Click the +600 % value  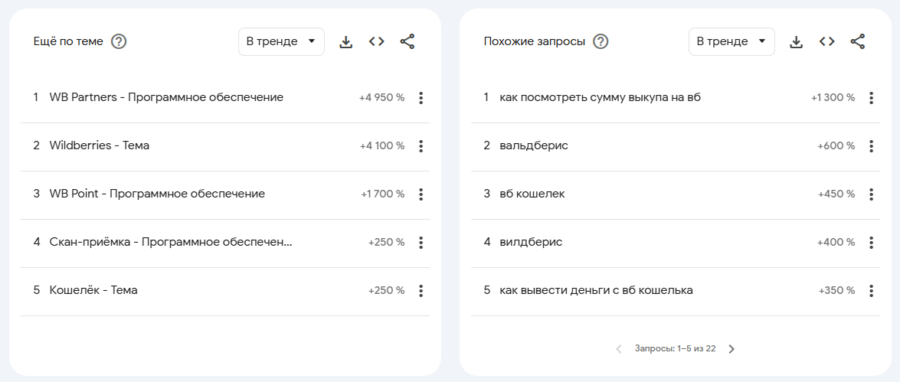(836, 146)
